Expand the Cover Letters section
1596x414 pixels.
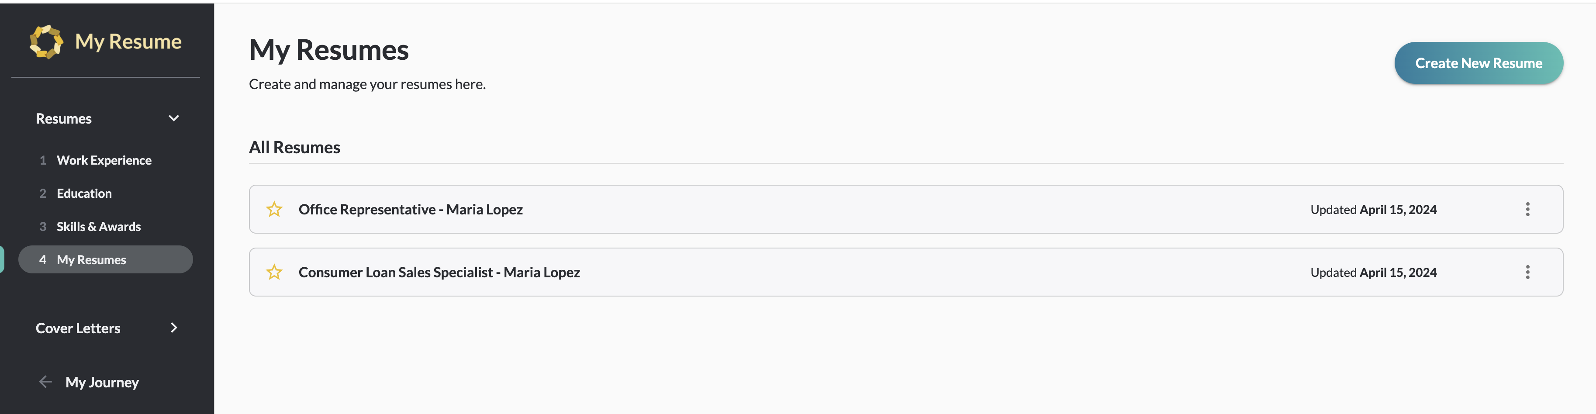click(x=173, y=328)
